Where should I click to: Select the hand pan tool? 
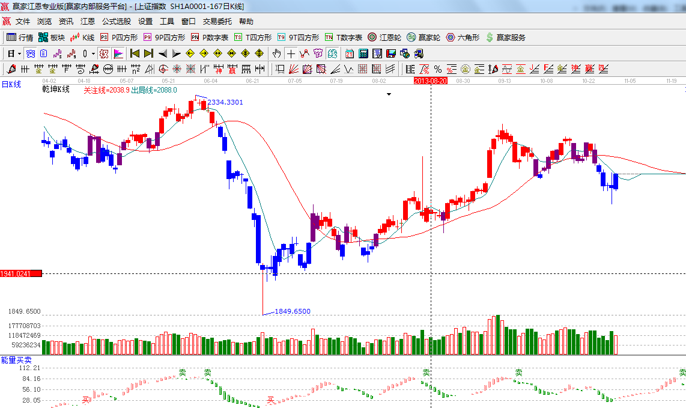[x=276, y=53]
